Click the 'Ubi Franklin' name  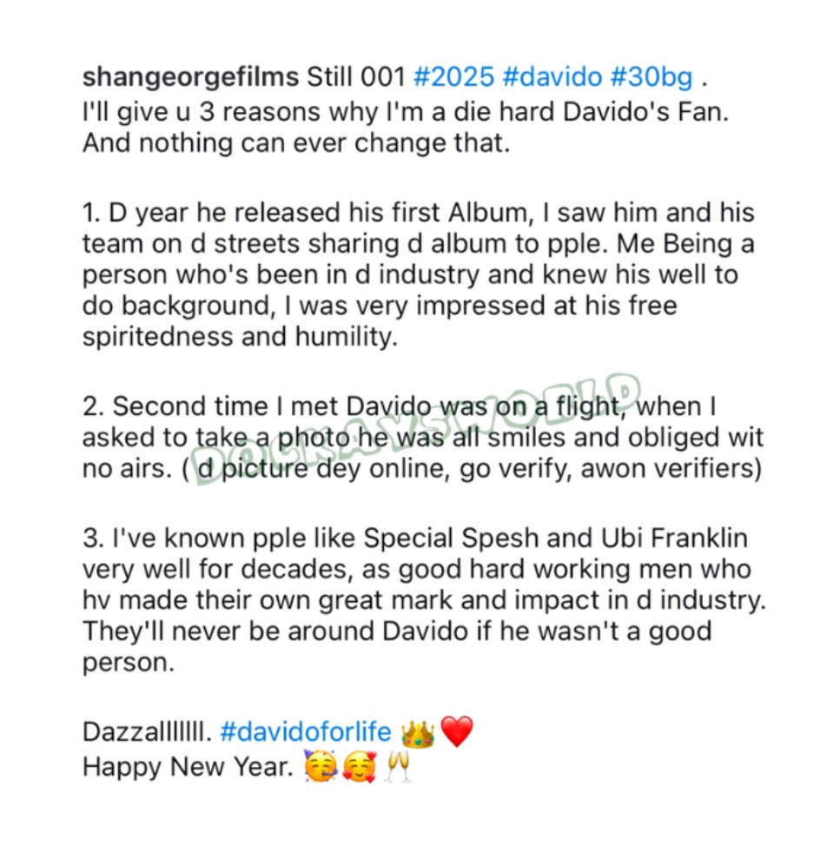pyautogui.click(x=675, y=538)
